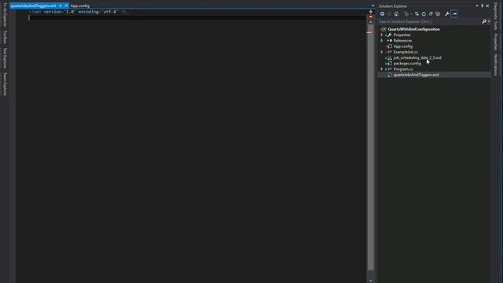Image resolution: width=503 pixels, height=283 pixels.
Task: Open the Test Explorer side tab
Action: (5, 58)
